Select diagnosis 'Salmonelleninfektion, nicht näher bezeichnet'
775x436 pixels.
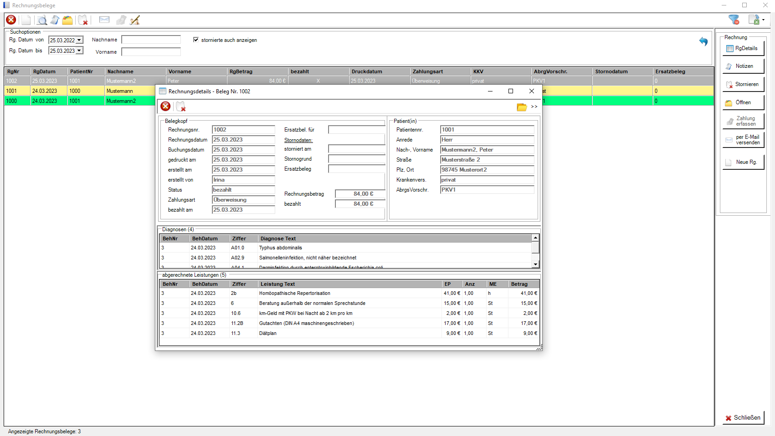(345, 258)
